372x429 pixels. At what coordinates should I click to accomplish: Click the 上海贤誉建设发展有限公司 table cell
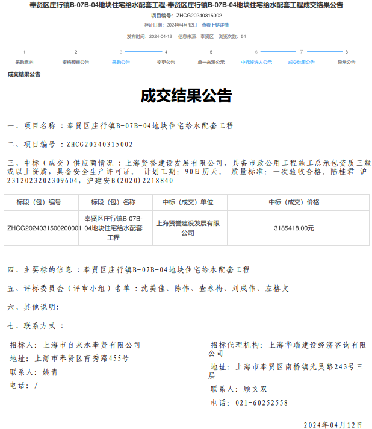point(188,228)
